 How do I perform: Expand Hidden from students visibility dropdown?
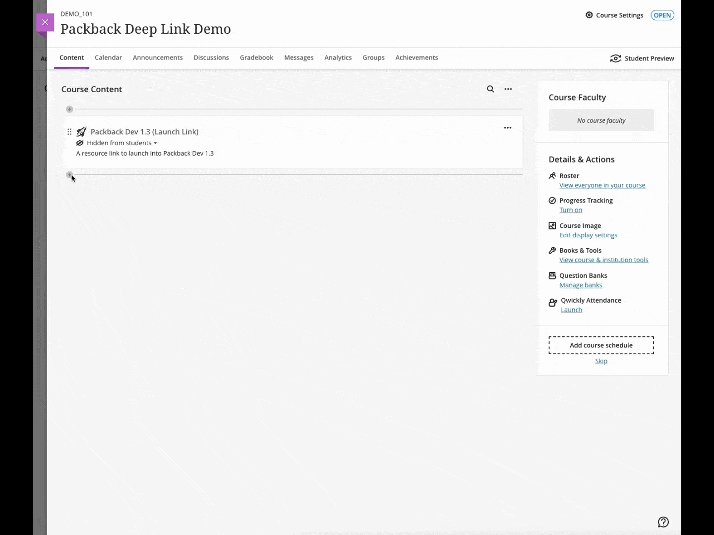[x=122, y=143]
